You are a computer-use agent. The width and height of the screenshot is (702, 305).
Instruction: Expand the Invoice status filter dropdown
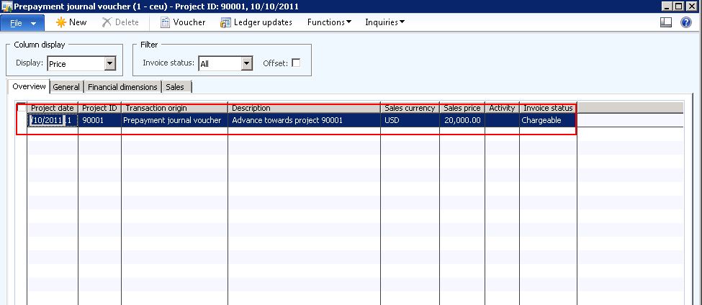point(247,64)
